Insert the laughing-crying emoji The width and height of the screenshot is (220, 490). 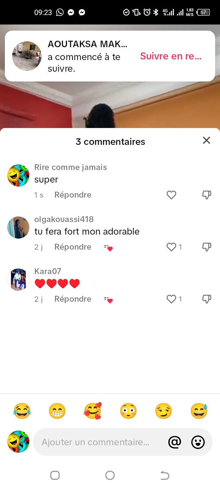(x=22, y=411)
